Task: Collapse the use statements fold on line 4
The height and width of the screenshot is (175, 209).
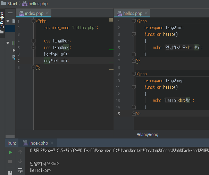Action: click(33, 41)
